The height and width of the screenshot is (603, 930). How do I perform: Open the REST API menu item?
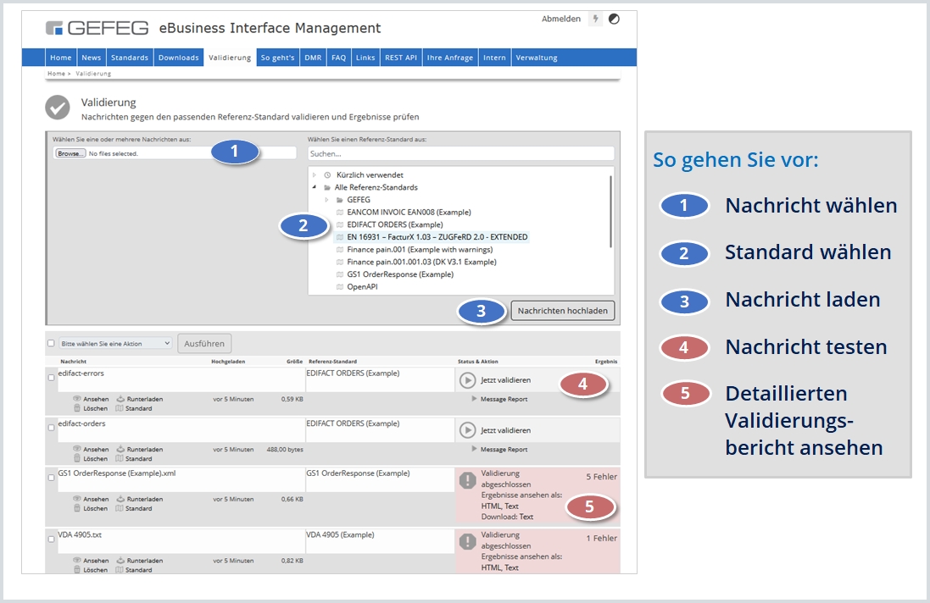(x=400, y=57)
